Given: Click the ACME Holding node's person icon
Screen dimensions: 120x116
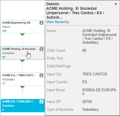Looking at the screenshot, I should tap(41, 49).
